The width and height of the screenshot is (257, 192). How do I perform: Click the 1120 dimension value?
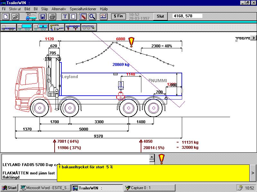[x=49, y=39]
